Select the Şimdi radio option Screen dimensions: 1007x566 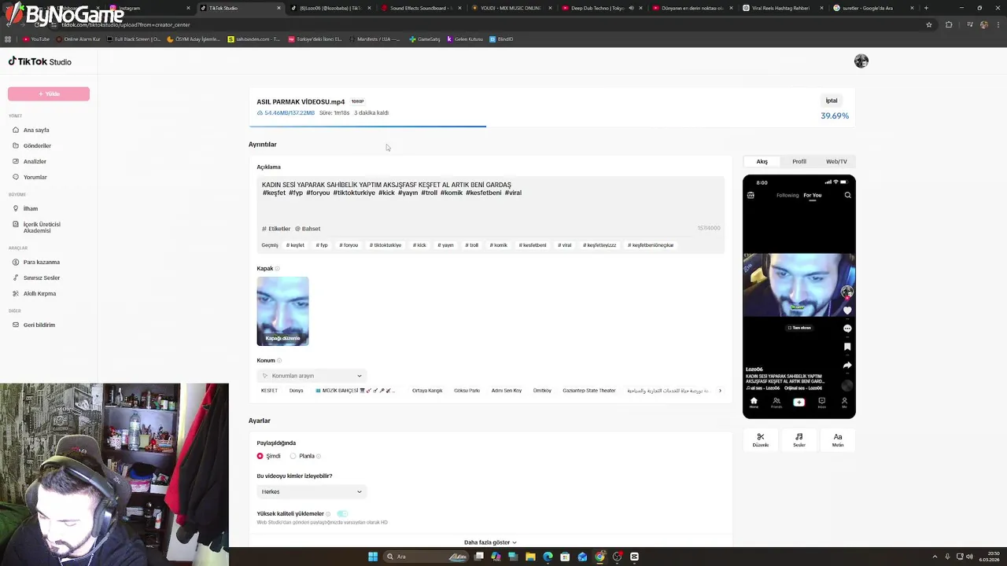pyautogui.click(x=260, y=456)
